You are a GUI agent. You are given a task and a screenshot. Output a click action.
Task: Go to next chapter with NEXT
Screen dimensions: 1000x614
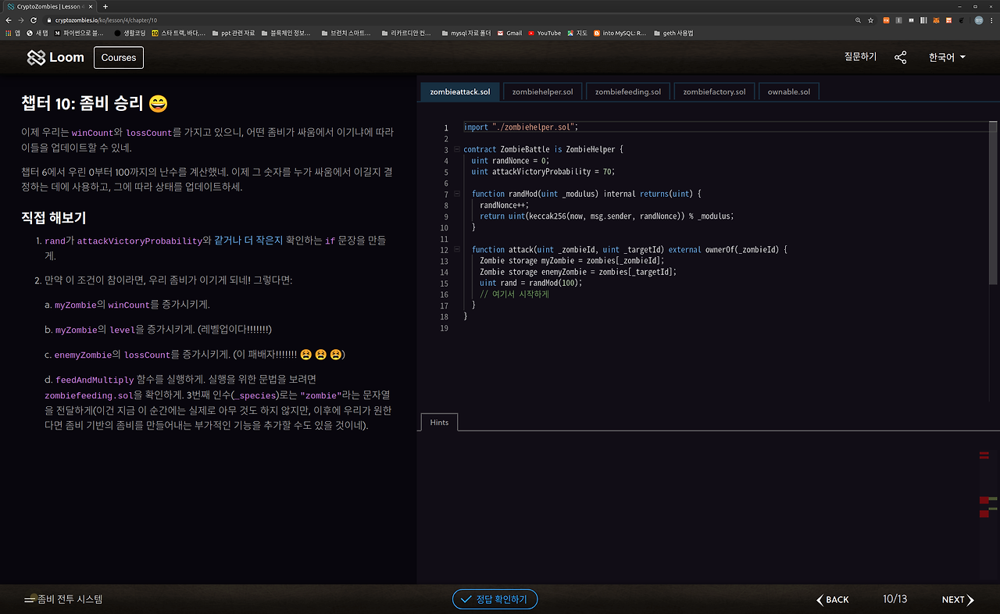(958, 600)
